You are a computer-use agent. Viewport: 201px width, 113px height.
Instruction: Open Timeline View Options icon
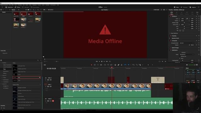45,65
